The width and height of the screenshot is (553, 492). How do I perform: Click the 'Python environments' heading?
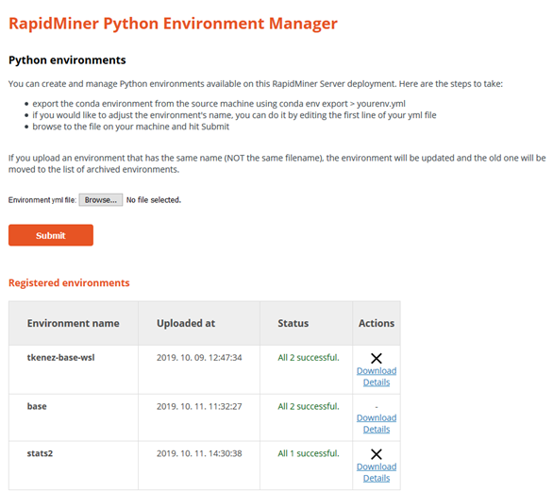tap(67, 60)
